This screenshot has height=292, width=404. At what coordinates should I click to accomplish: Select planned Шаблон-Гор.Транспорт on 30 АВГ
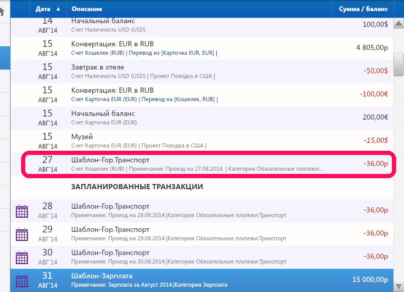click(x=202, y=257)
